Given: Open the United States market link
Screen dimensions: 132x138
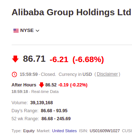Looking at the screenshot, I should [x=65, y=131].
